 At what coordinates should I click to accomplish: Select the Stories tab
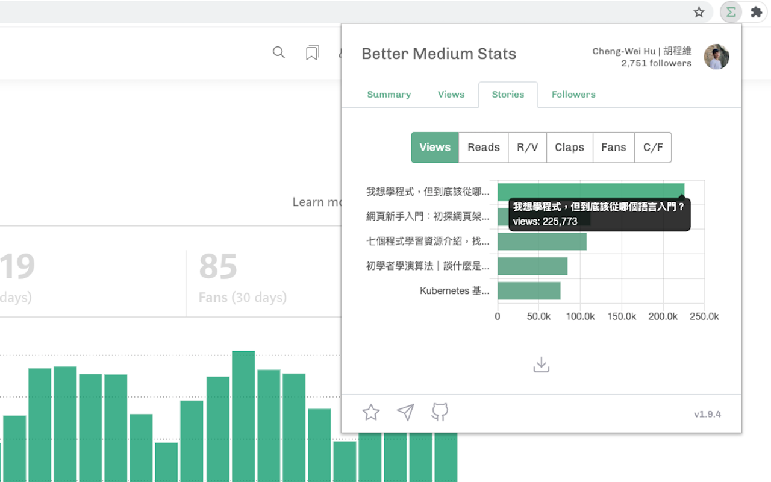[508, 95]
